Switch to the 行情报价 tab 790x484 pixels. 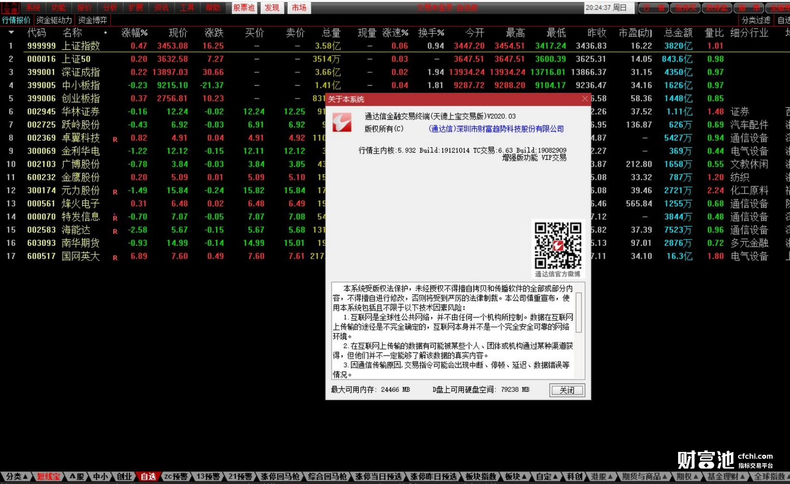pos(16,20)
